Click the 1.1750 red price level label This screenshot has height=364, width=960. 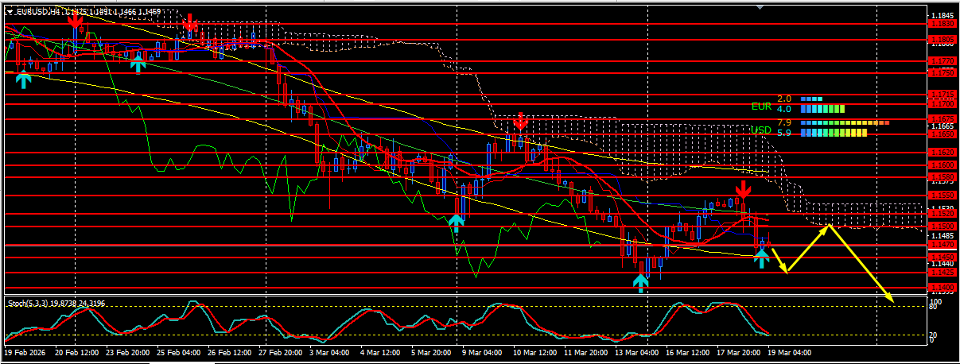(x=943, y=72)
